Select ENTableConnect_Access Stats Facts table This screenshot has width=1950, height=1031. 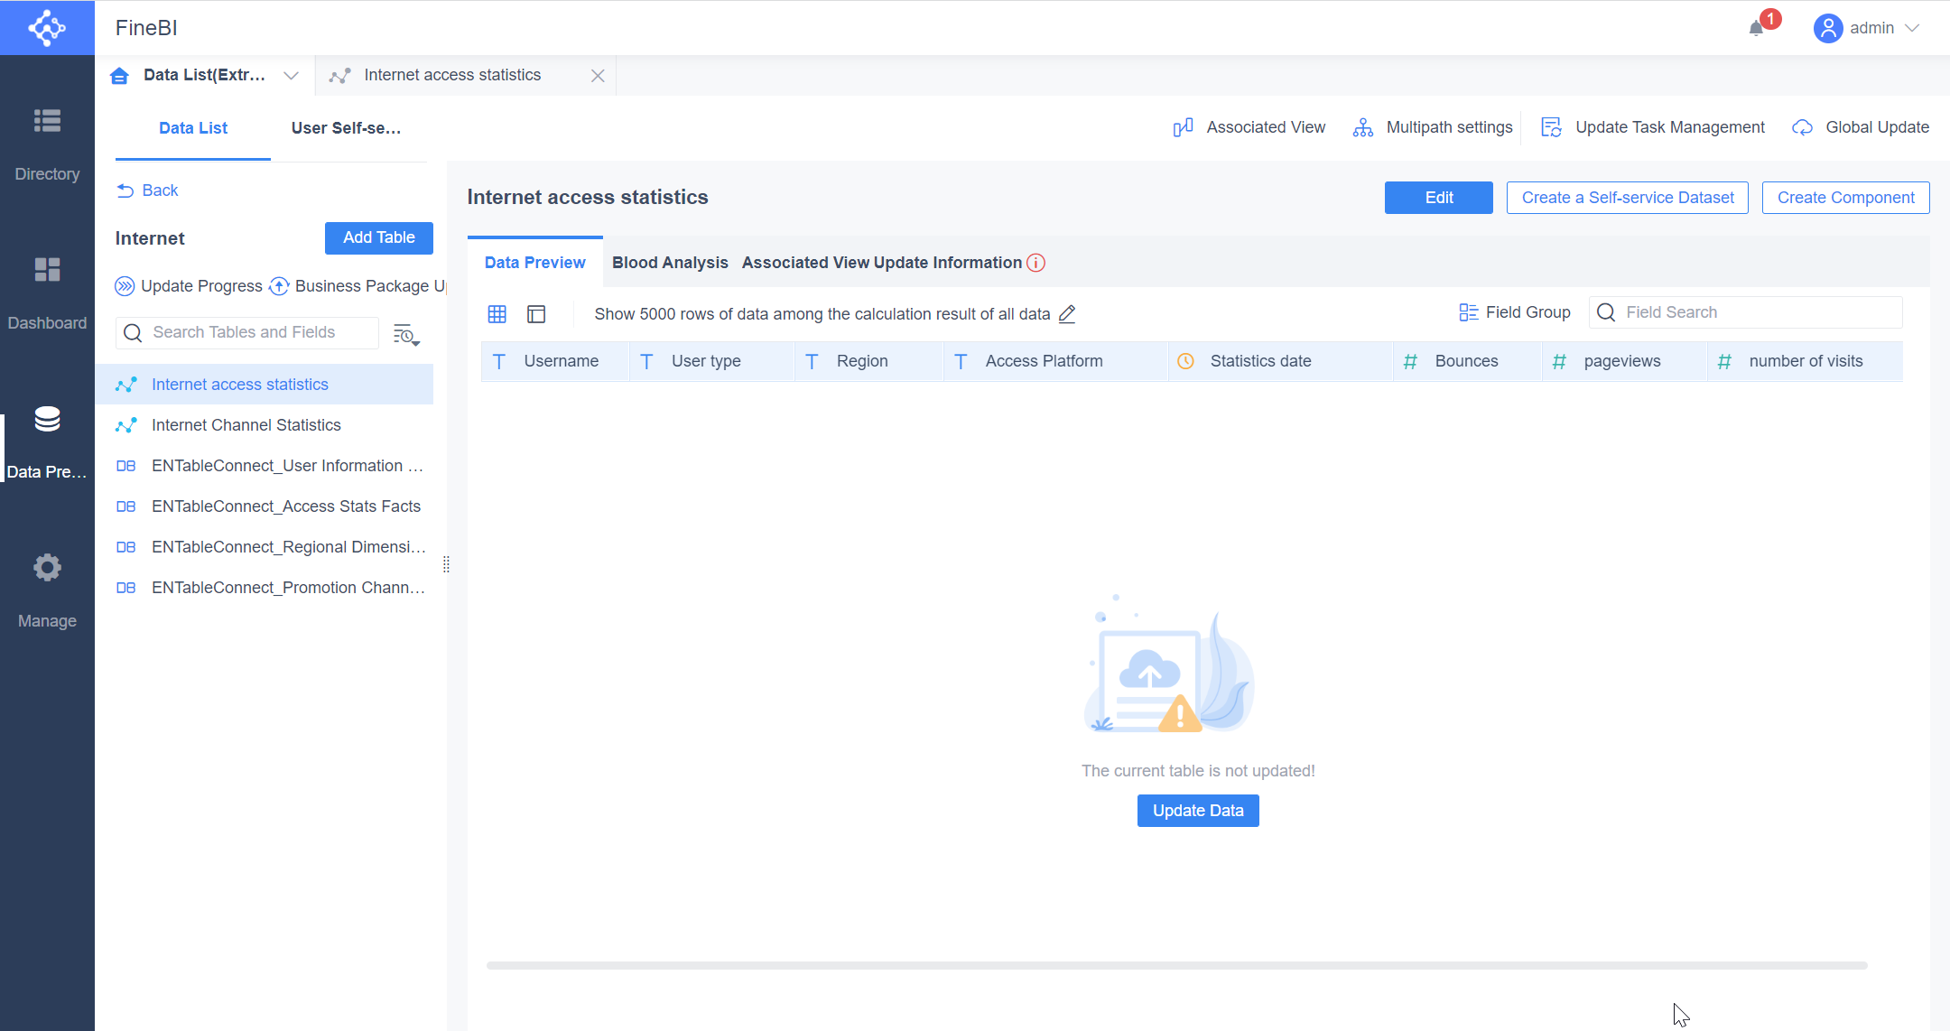265,506
